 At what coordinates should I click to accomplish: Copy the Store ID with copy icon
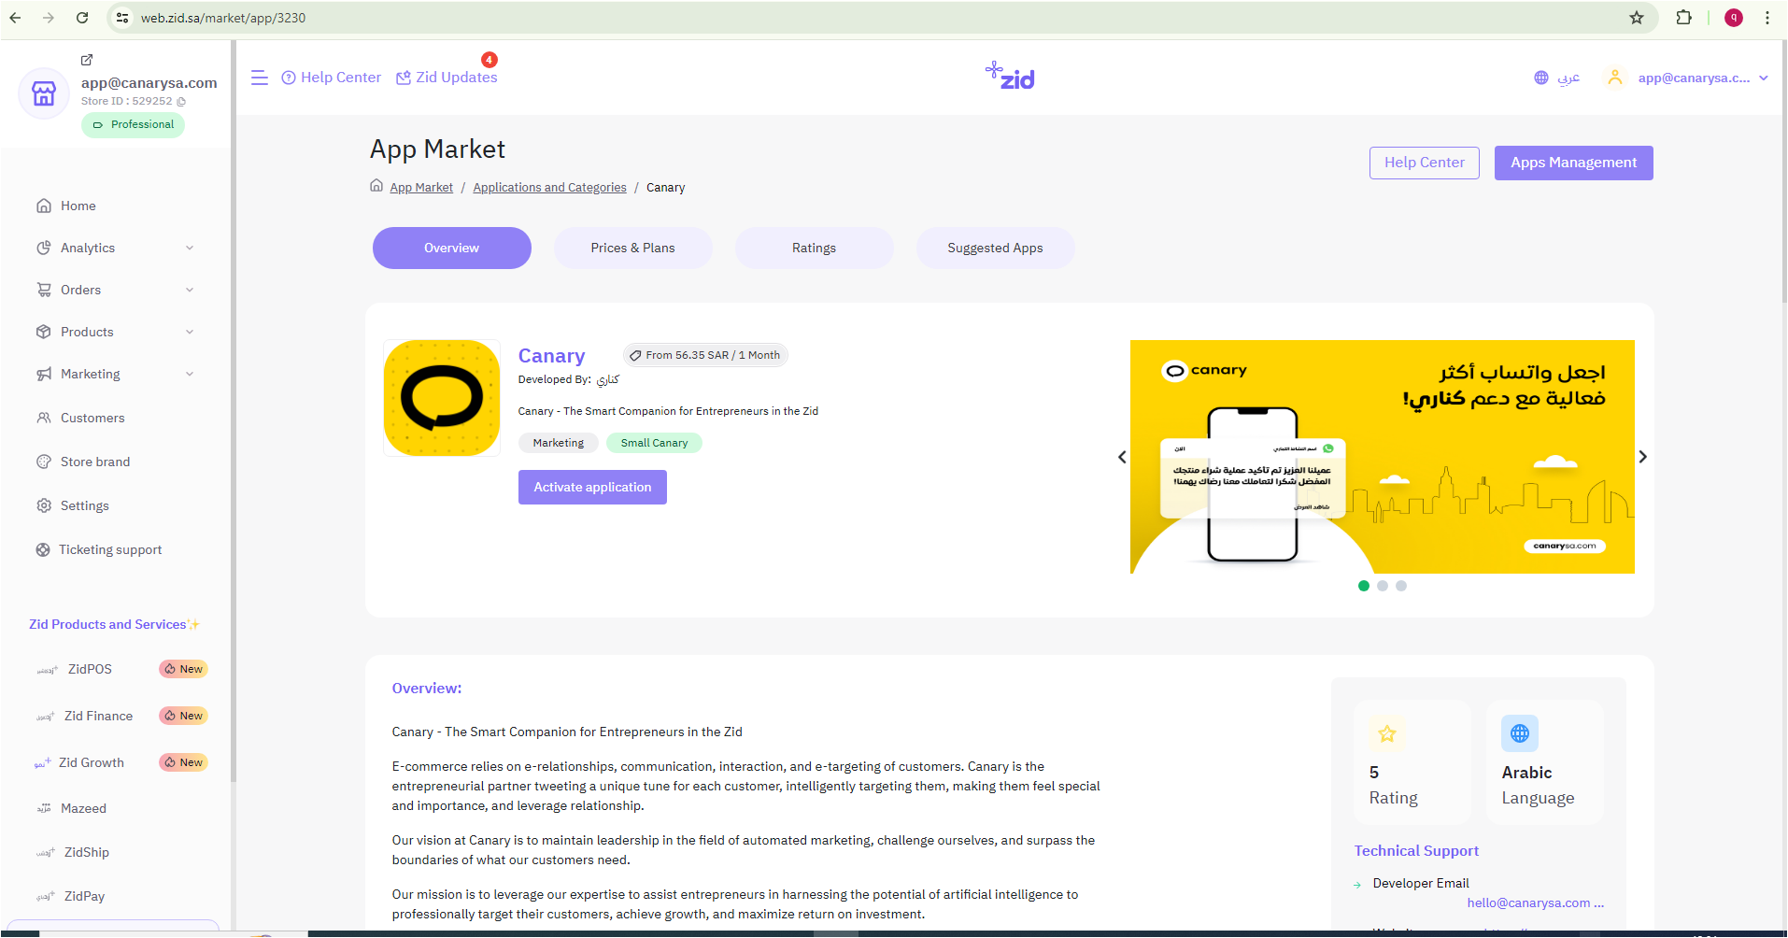[181, 102]
